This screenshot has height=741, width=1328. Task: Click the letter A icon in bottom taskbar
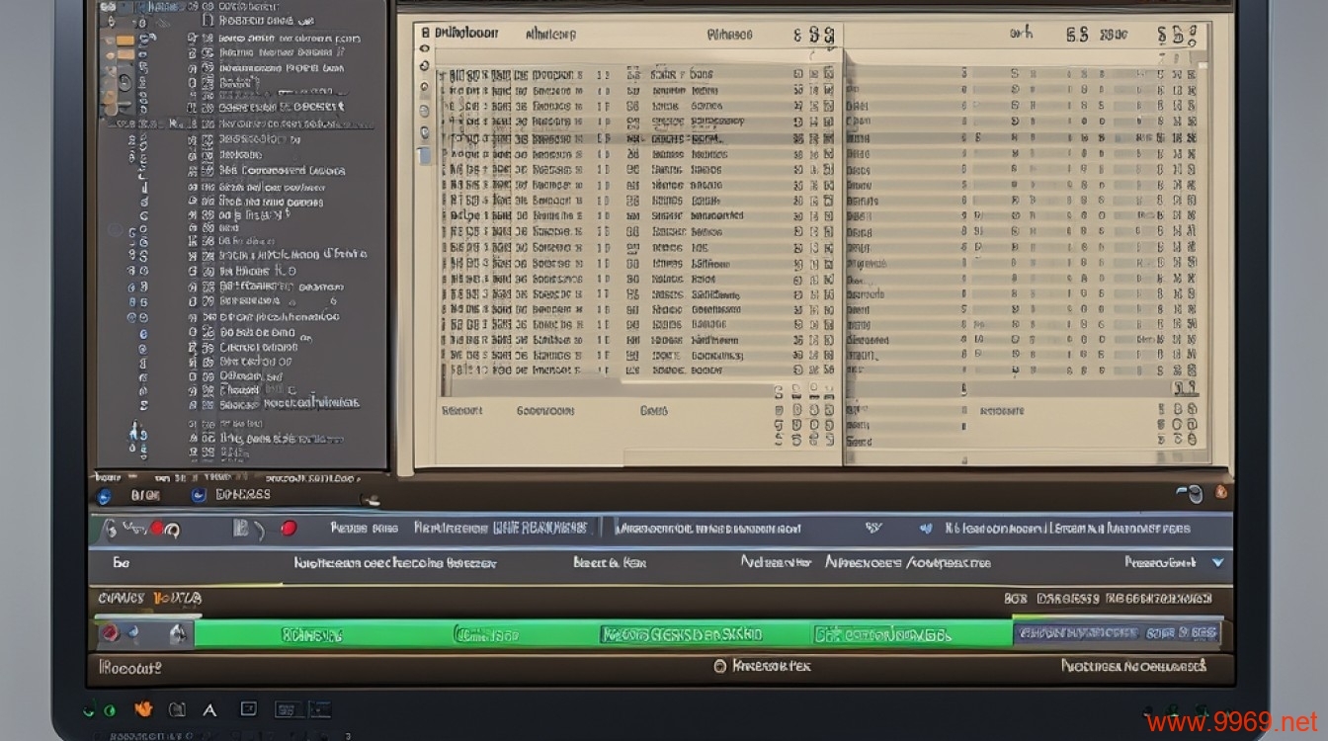click(x=209, y=709)
